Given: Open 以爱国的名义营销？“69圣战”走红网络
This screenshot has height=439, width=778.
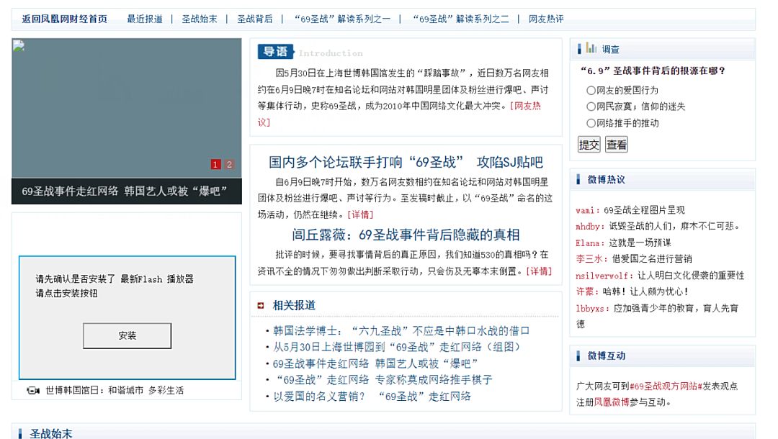Looking at the screenshot, I should (x=372, y=397).
